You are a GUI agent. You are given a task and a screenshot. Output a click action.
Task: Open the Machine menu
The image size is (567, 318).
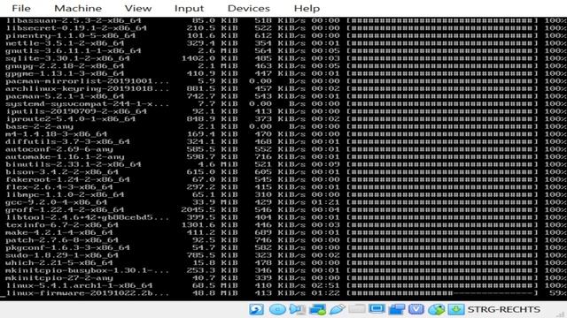(78, 8)
